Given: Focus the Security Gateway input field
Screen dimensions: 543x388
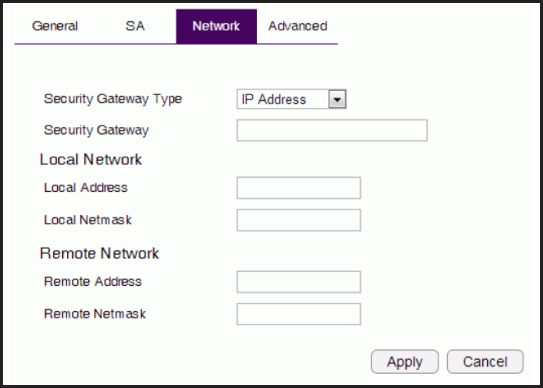Looking at the screenshot, I should pos(332,131).
